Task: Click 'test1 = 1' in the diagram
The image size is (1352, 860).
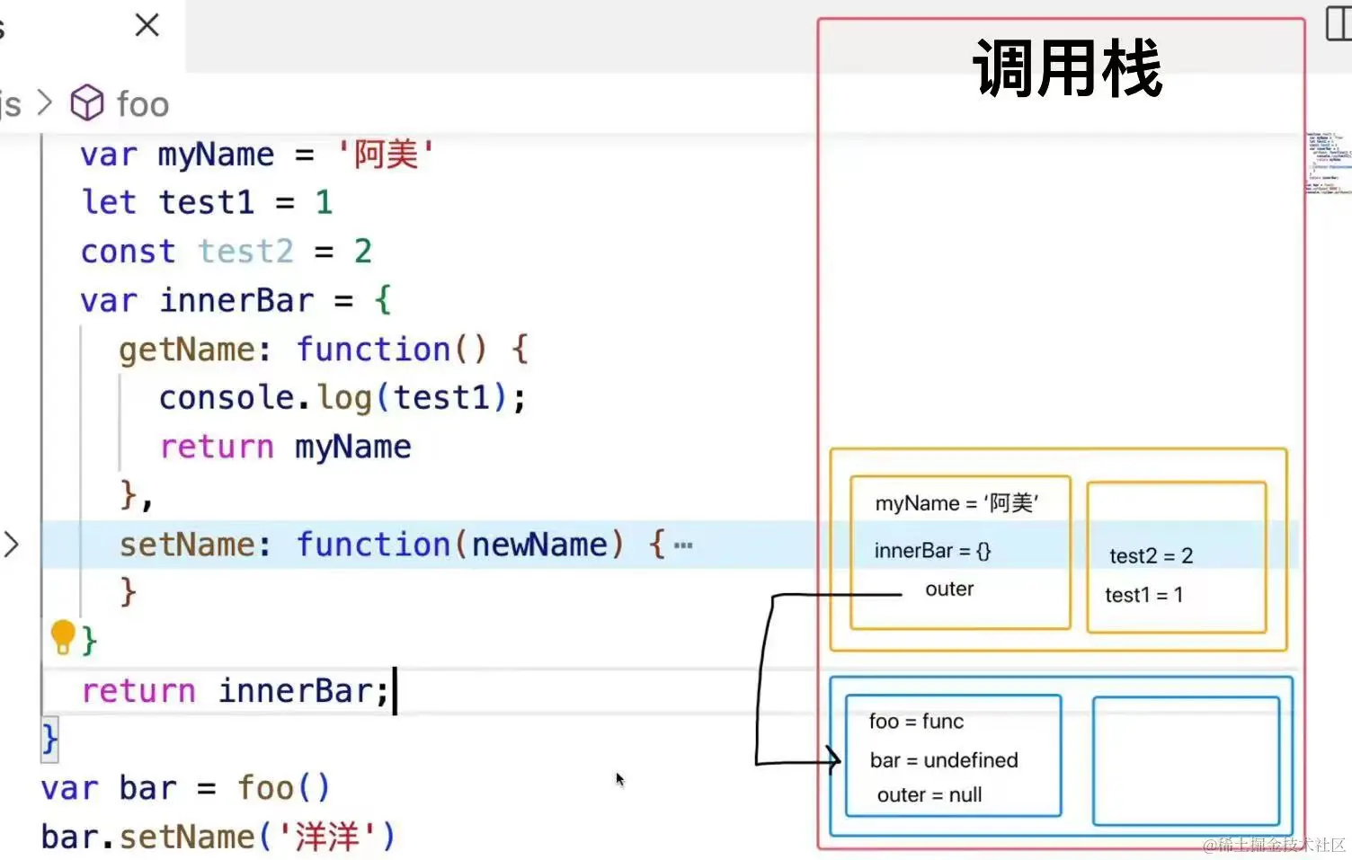Action: (1144, 595)
